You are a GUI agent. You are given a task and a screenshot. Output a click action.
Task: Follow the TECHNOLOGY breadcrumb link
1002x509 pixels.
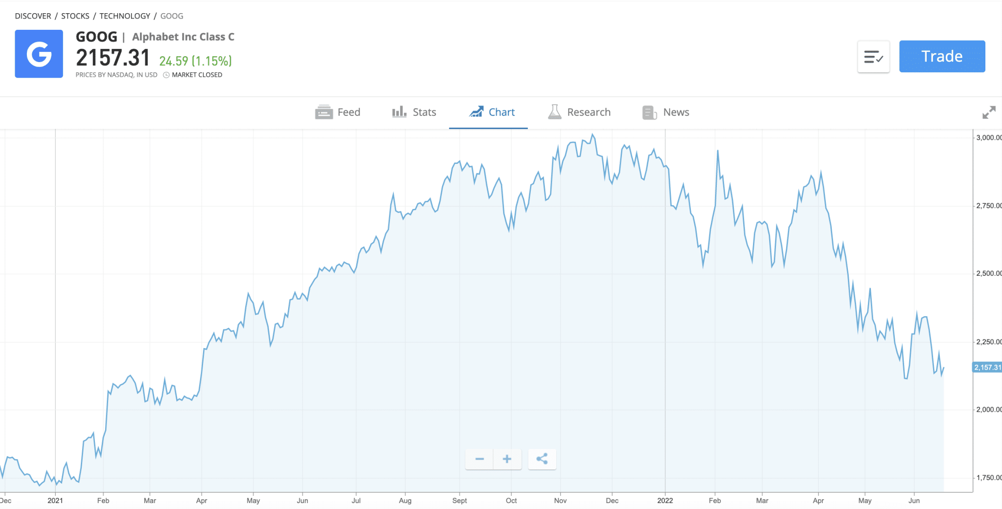(125, 16)
